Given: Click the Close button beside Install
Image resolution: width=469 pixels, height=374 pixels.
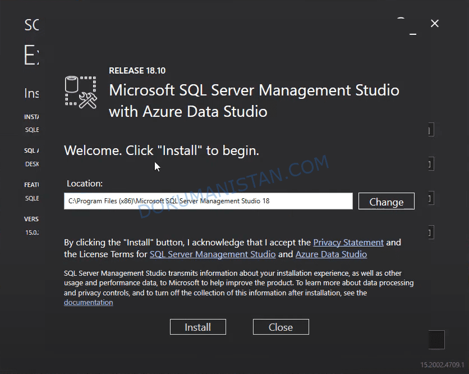Looking at the screenshot, I should [x=281, y=327].
